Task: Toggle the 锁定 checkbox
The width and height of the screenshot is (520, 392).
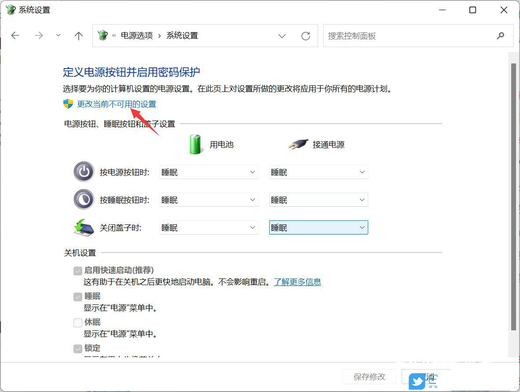Action: click(x=77, y=348)
